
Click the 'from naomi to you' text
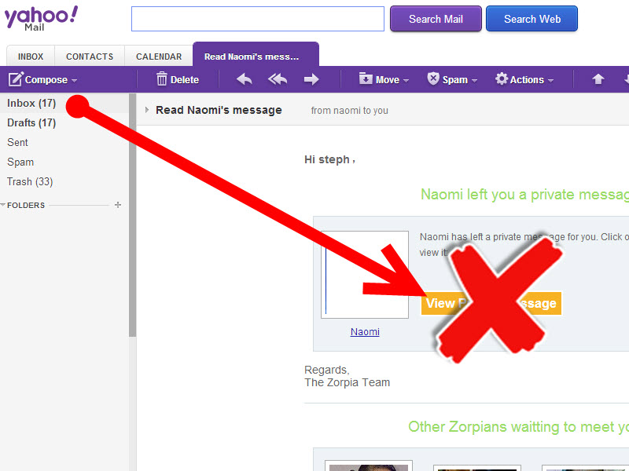pyautogui.click(x=349, y=111)
